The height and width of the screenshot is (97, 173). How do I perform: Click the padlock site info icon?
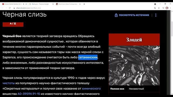pyautogui.click(x=14, y=8)
